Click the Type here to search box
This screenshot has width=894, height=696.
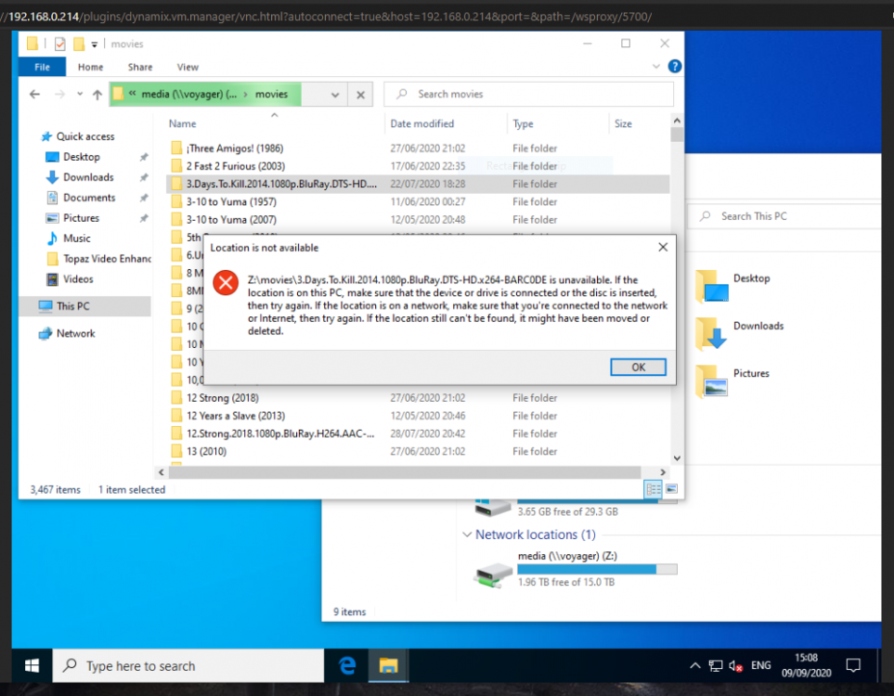(x=188, y=665)
